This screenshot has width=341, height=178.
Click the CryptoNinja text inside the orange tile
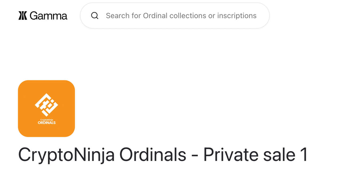point(46,119)
